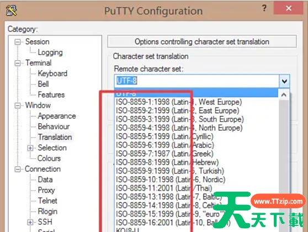This screenshot has width=308, height=232.
Task: Select SSH category
Action: click(45, 222)
